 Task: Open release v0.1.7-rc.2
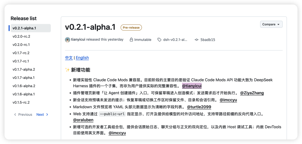click(x=21, y=53)
